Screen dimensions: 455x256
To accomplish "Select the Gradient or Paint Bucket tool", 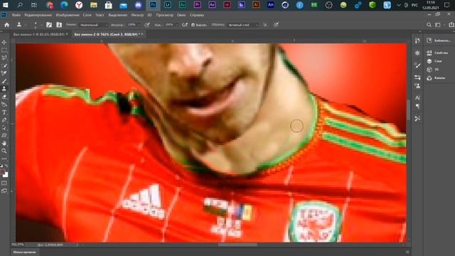I will tap(4, 105).
